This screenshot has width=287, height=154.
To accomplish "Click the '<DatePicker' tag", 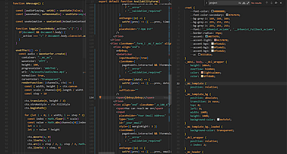I will point(124,54).
